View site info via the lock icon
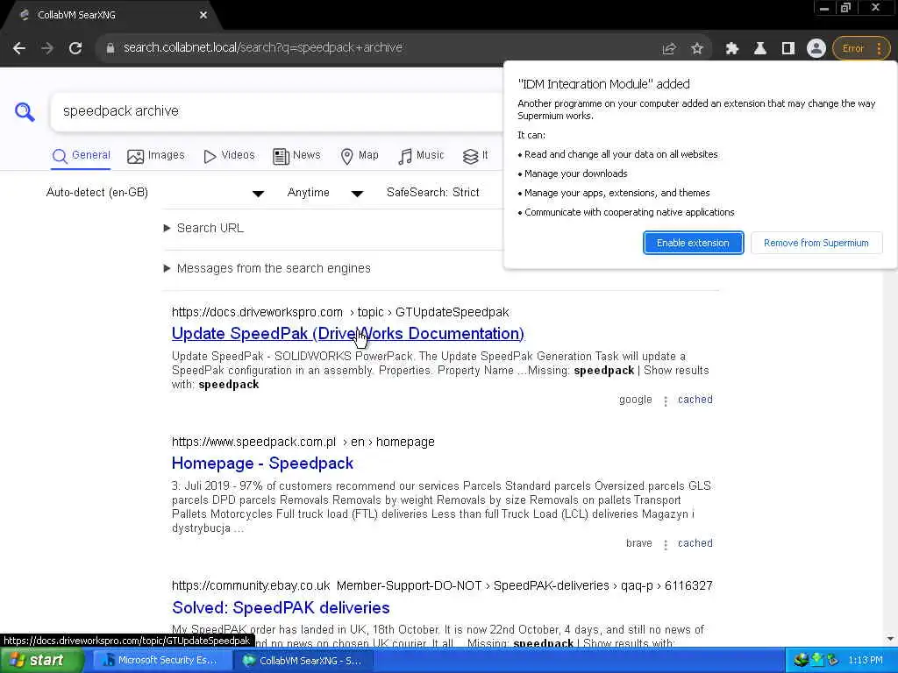Screen dimensions: 898x673 click(x=110, y=48)
